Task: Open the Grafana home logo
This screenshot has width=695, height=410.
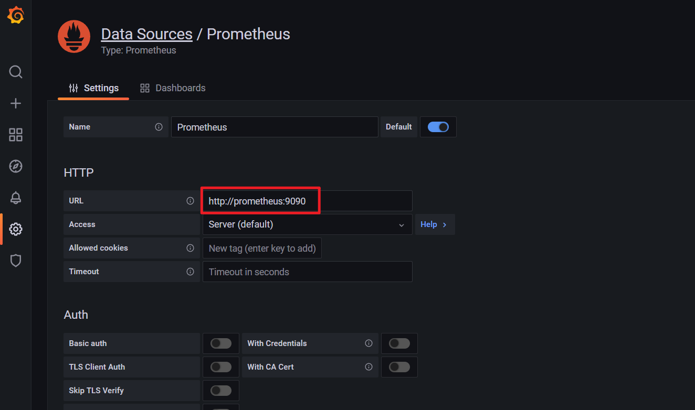Action: [x=16, y=15]
